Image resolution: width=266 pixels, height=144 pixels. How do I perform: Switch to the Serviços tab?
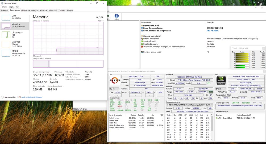click(x=70, y=10)
